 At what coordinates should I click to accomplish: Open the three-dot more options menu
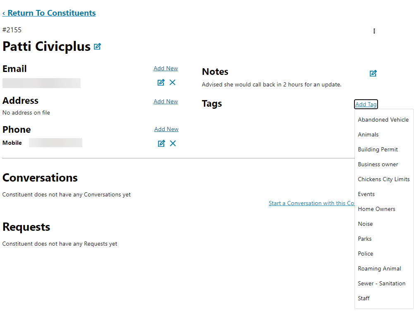[x=374, y=31]
